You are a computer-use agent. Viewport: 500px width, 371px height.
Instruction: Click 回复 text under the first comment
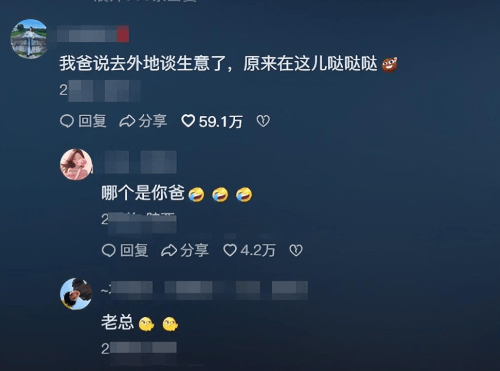click(x=92, y=121)
